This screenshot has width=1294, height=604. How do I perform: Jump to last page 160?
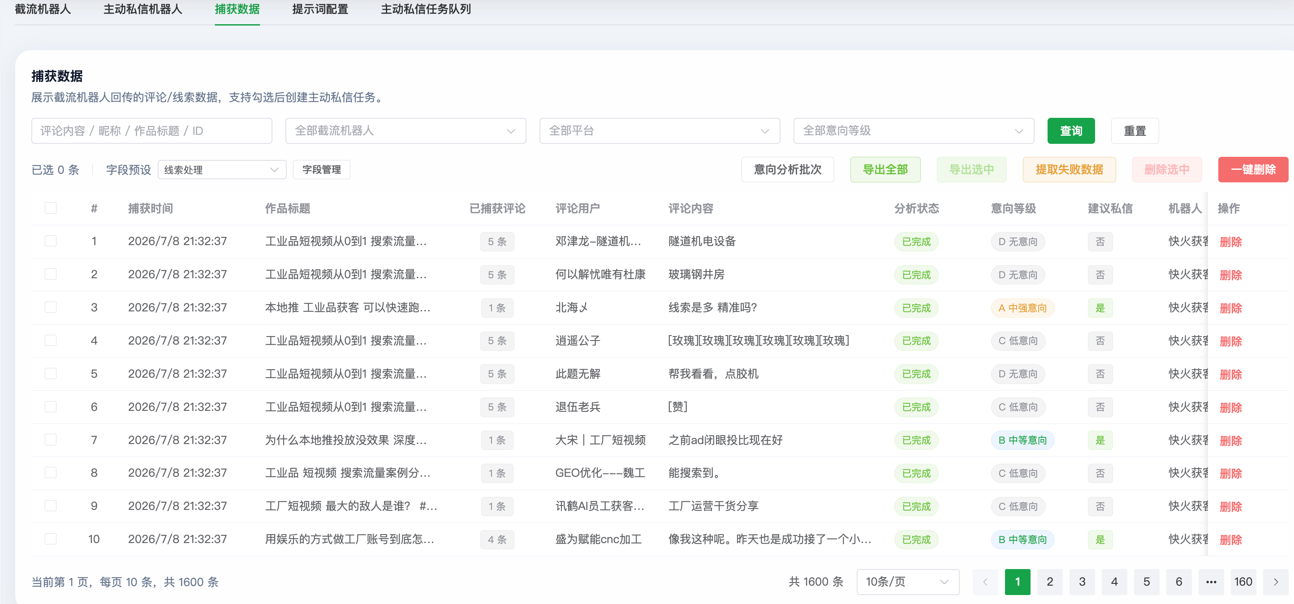[x=1243, y=582]
